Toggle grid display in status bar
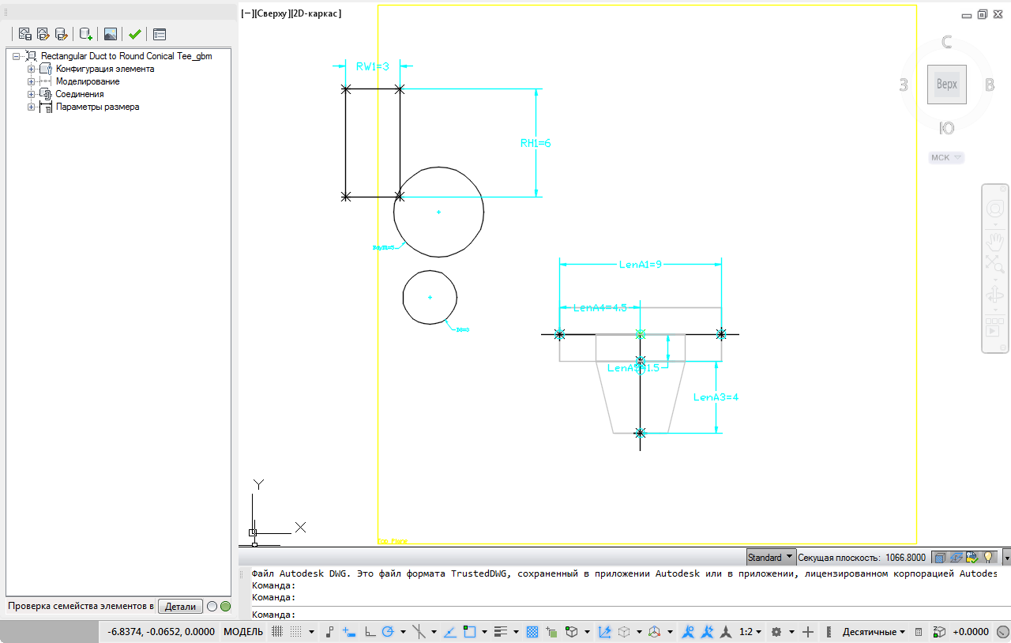Image resolution: width=1011 pixels, height=643 pixels. [x=277, y=632]
